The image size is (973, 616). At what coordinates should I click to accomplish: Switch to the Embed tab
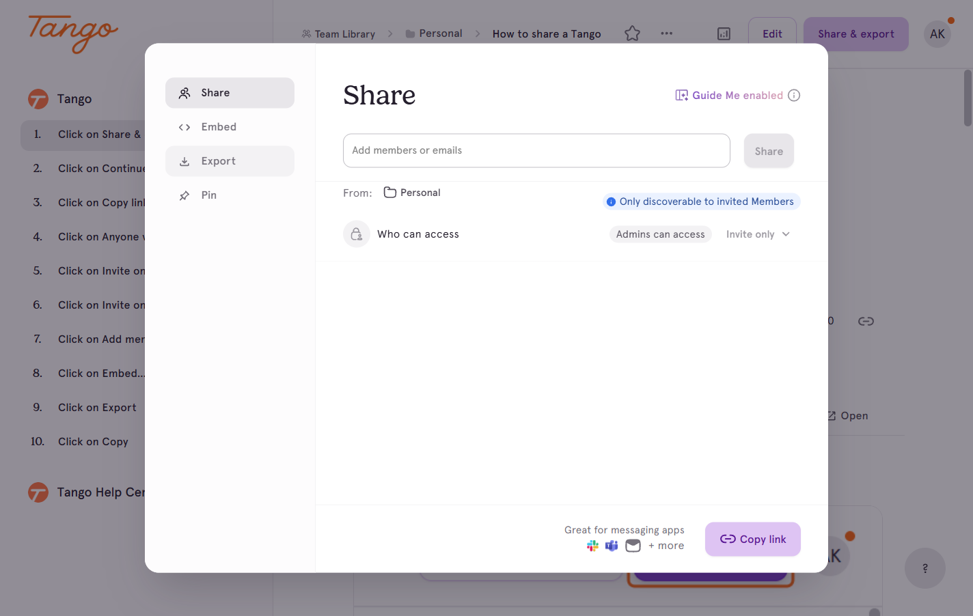(x=230, y=127)
